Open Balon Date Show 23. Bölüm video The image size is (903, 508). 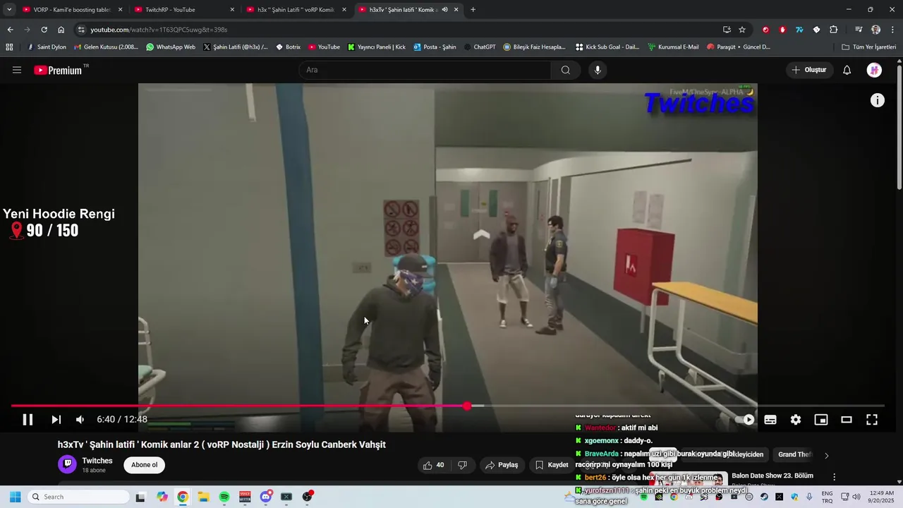(x=772, y=476)
